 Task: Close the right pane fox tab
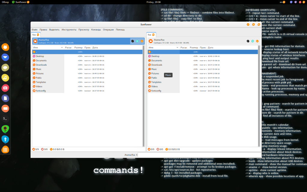coord(153,35)
